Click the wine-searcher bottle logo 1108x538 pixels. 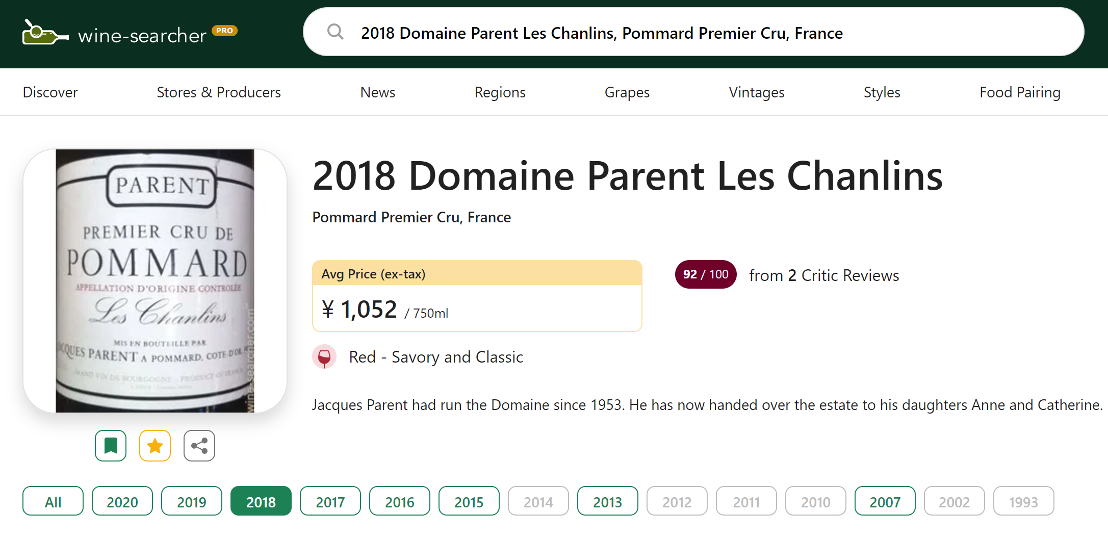point(45,33)
